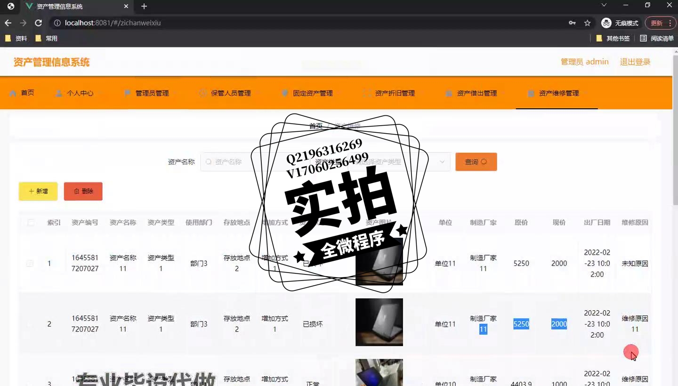
Task: Expand the 资产类型 select dropdown arrow
Action: click(x=442, y=161)
